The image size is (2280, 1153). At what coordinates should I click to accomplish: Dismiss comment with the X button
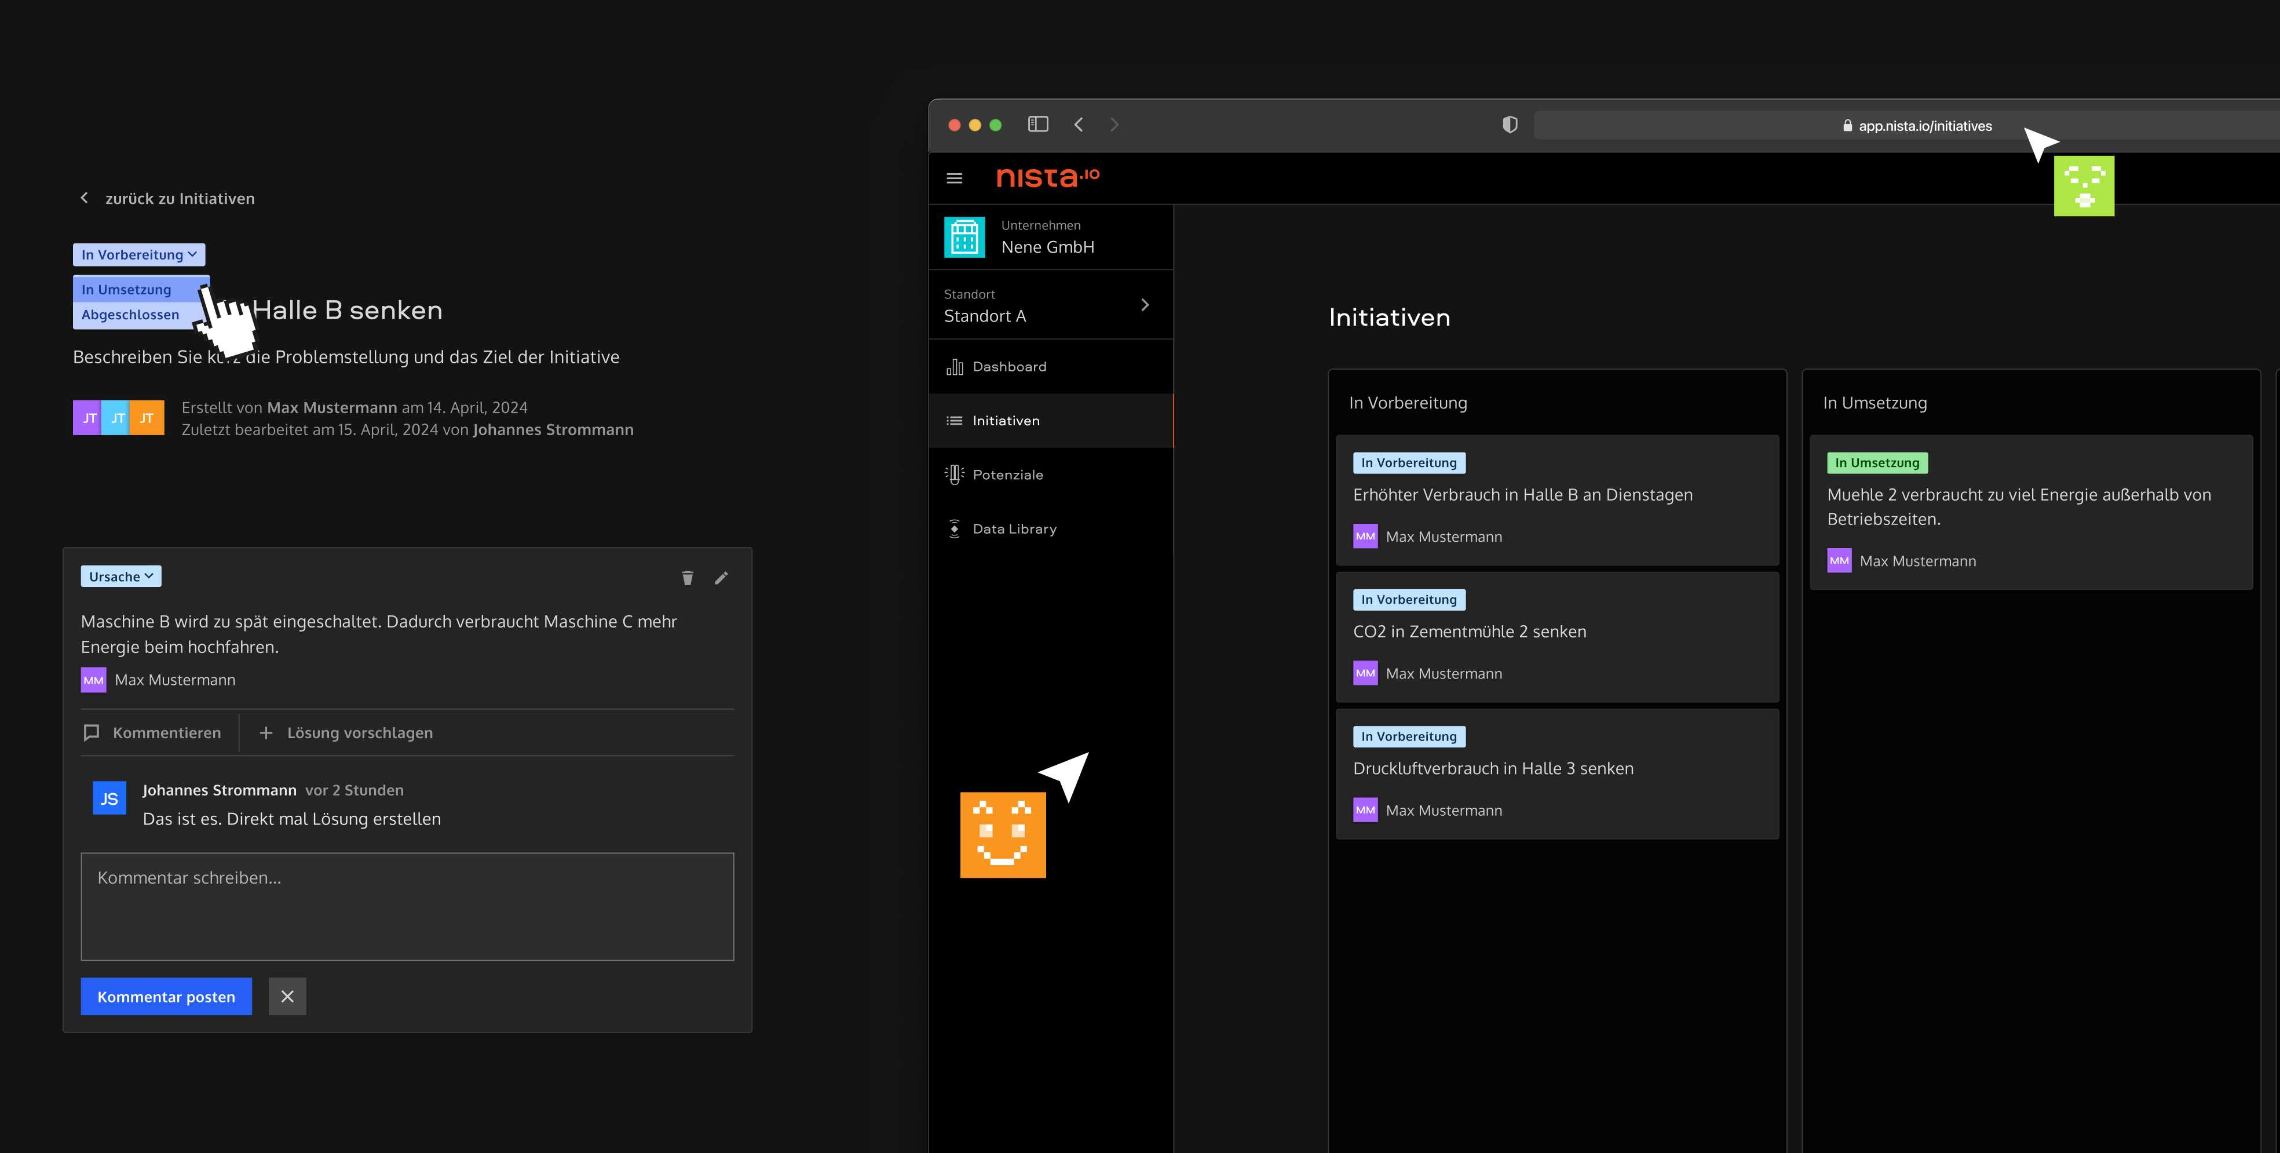point(287,996)
